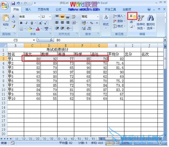The image size is (169, 147).
Task: Save the workbook from quick access toolbar
Action: (13, 3)
